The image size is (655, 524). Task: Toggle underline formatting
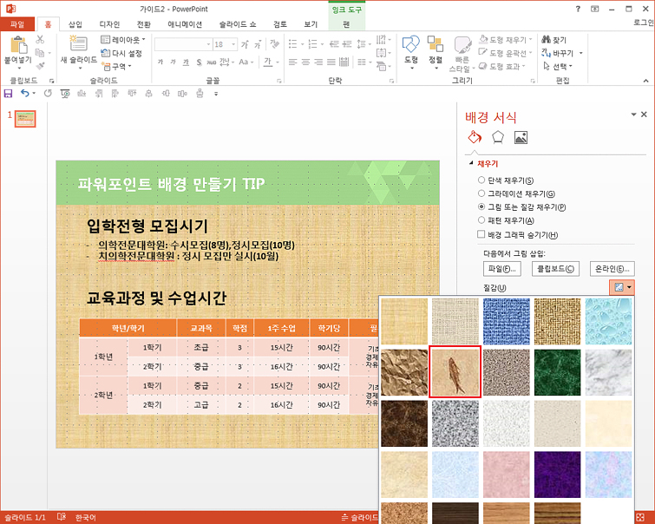coord(186,62)
